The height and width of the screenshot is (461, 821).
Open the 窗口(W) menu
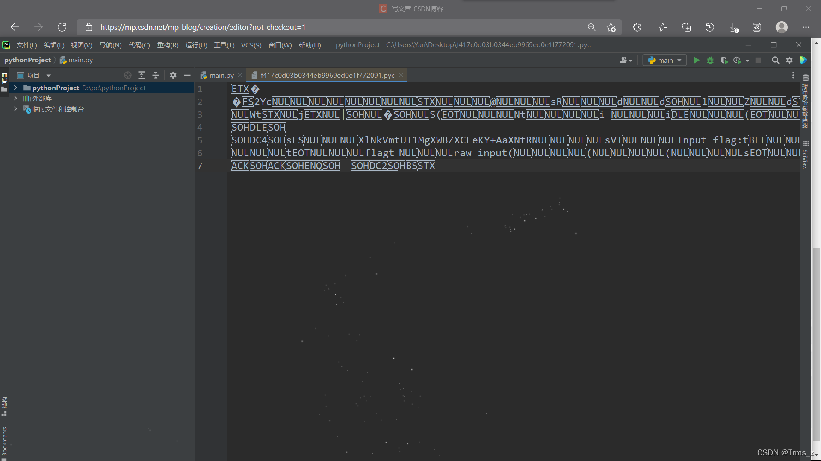tap(280, 45)
